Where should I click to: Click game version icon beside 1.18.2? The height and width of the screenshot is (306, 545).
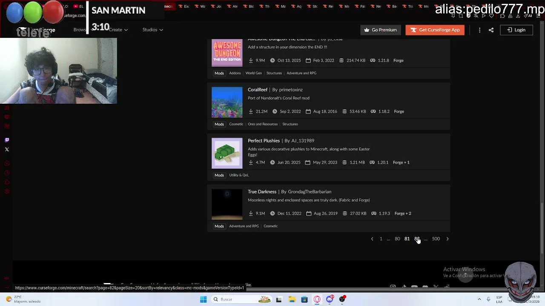click(x=373, y=111)
